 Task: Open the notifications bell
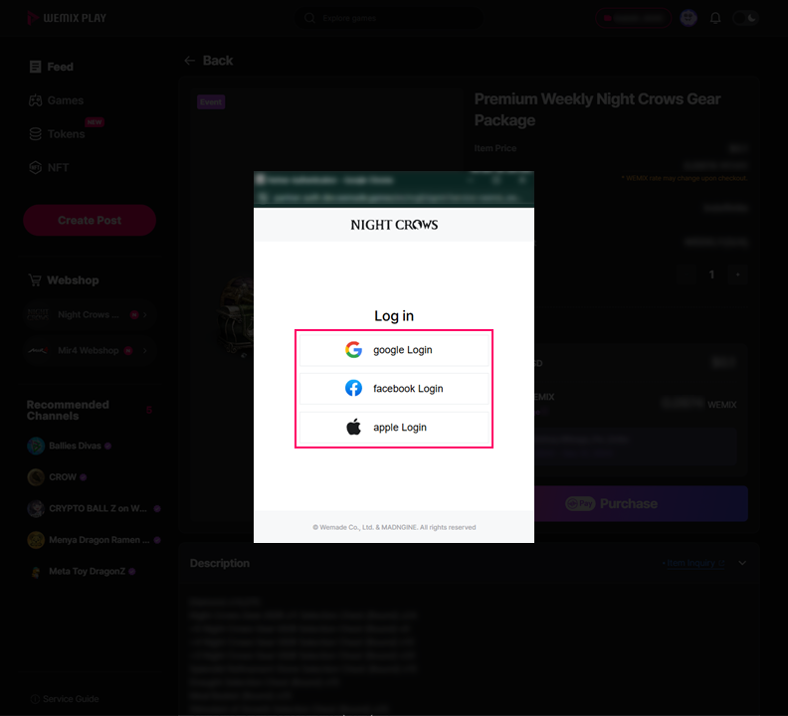[715, 18]
